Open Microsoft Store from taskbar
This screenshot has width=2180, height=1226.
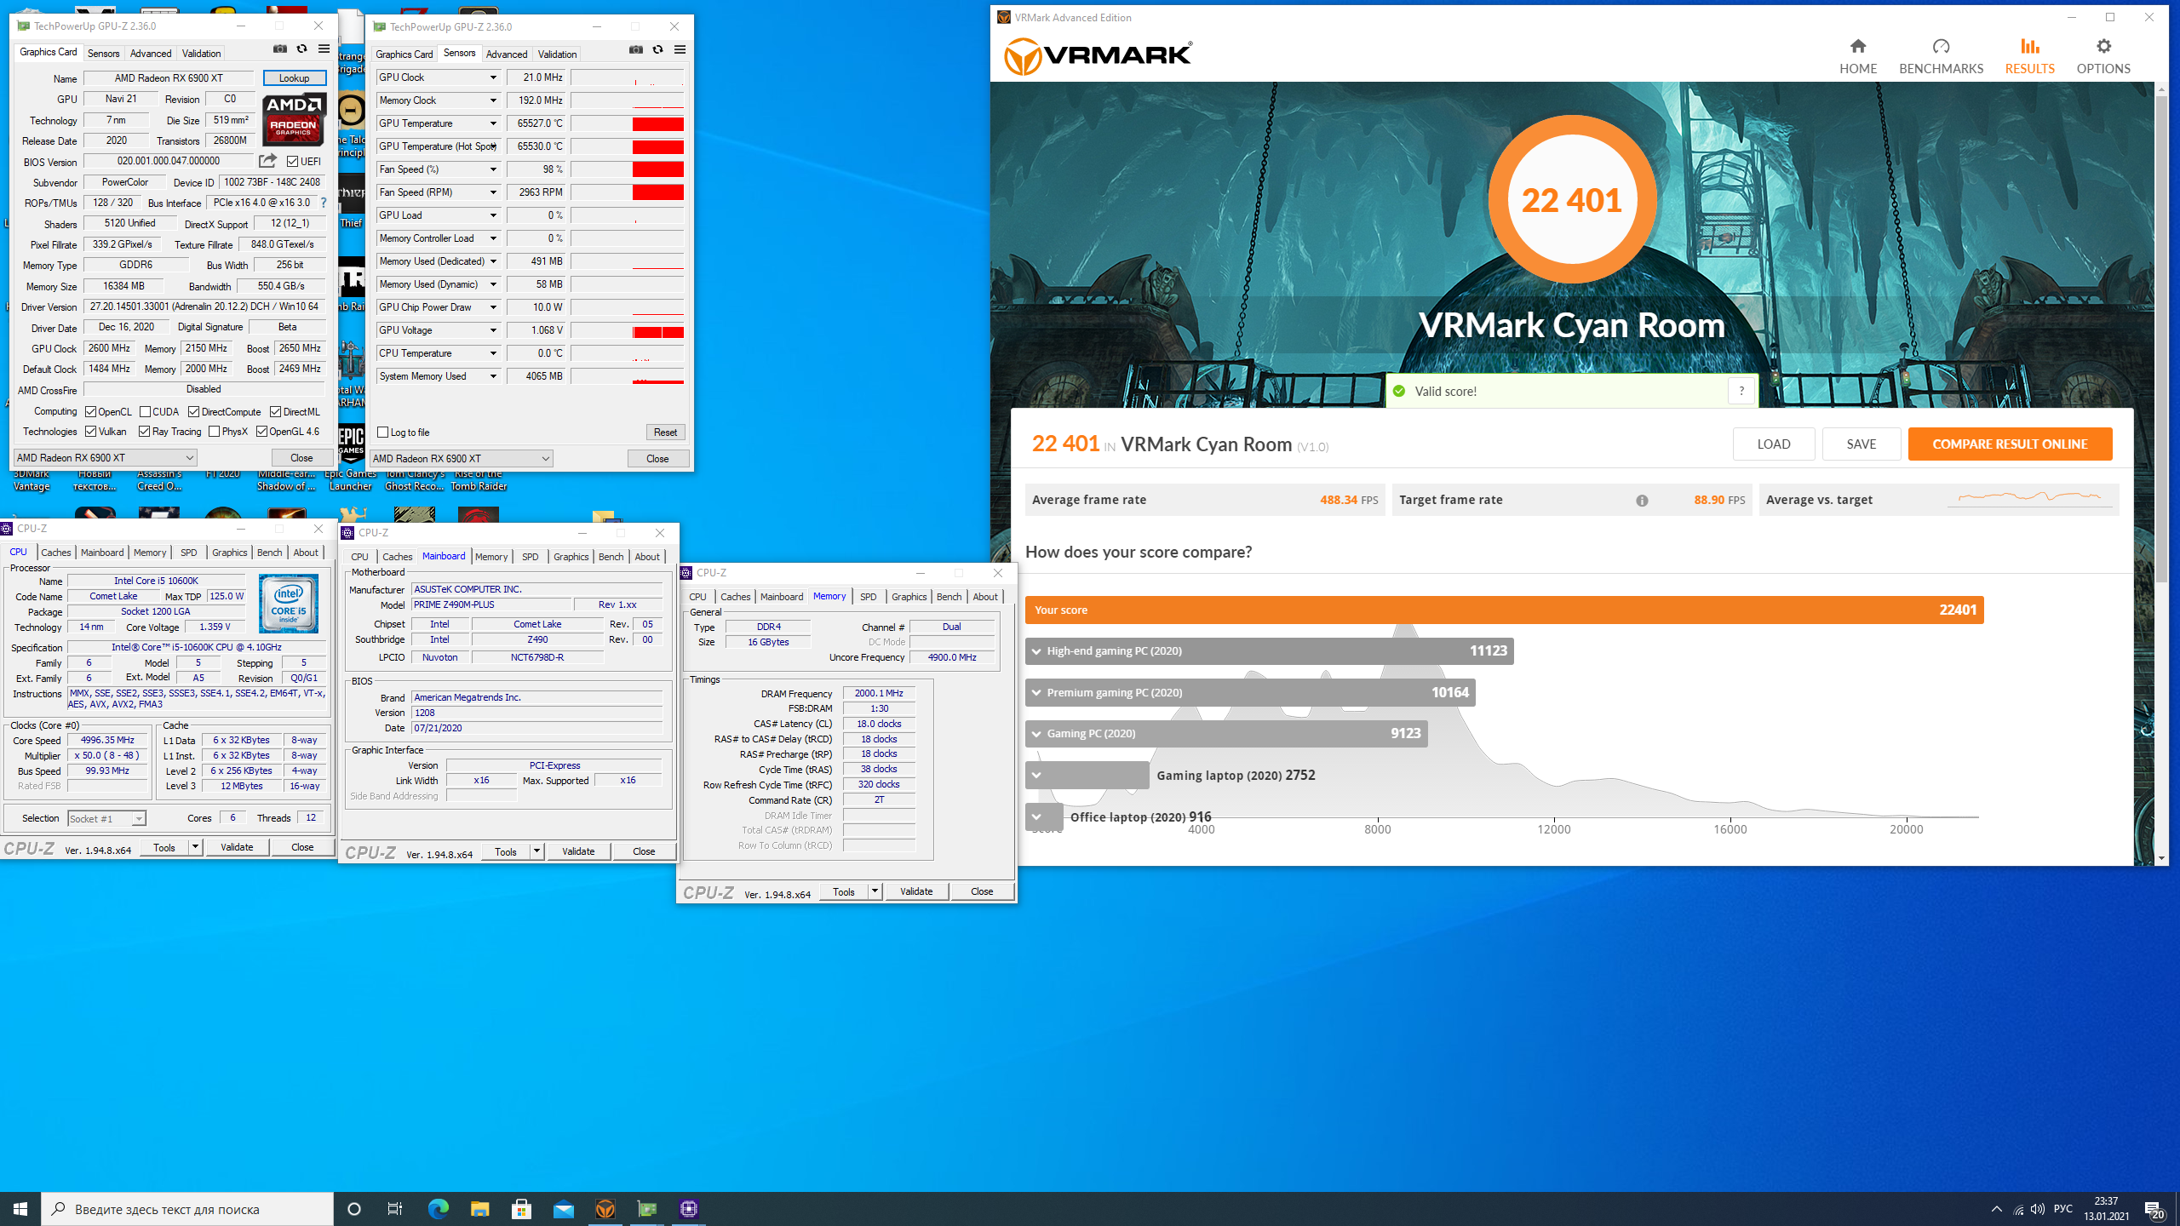click(521, 1209)
